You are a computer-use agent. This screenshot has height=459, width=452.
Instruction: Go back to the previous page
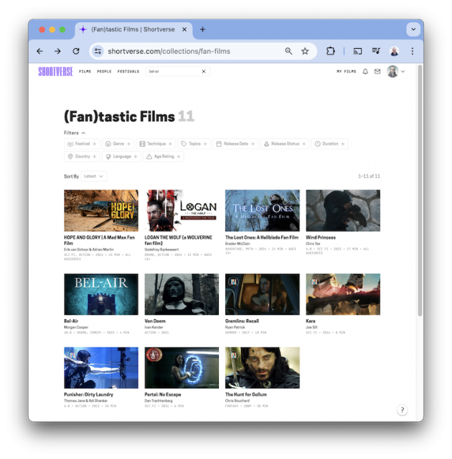pos(39,51)
